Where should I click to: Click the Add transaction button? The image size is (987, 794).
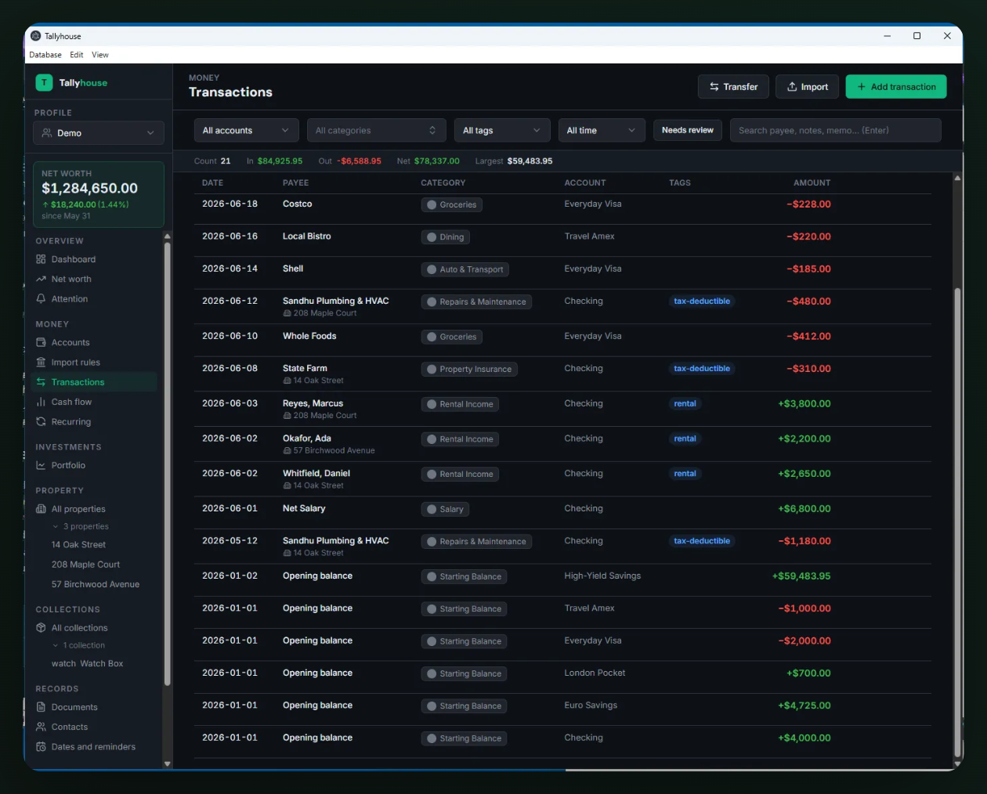(896, 87)
